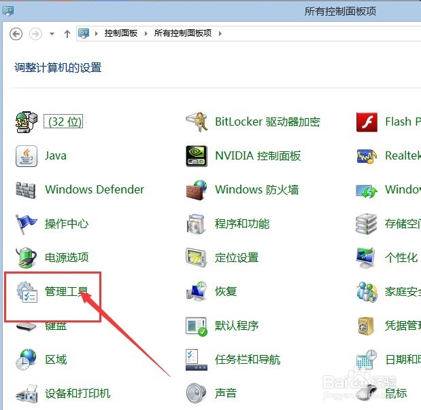This screenshot has height=410, width=421.
Task: Open the 默认程序 link
Action: 237,325
